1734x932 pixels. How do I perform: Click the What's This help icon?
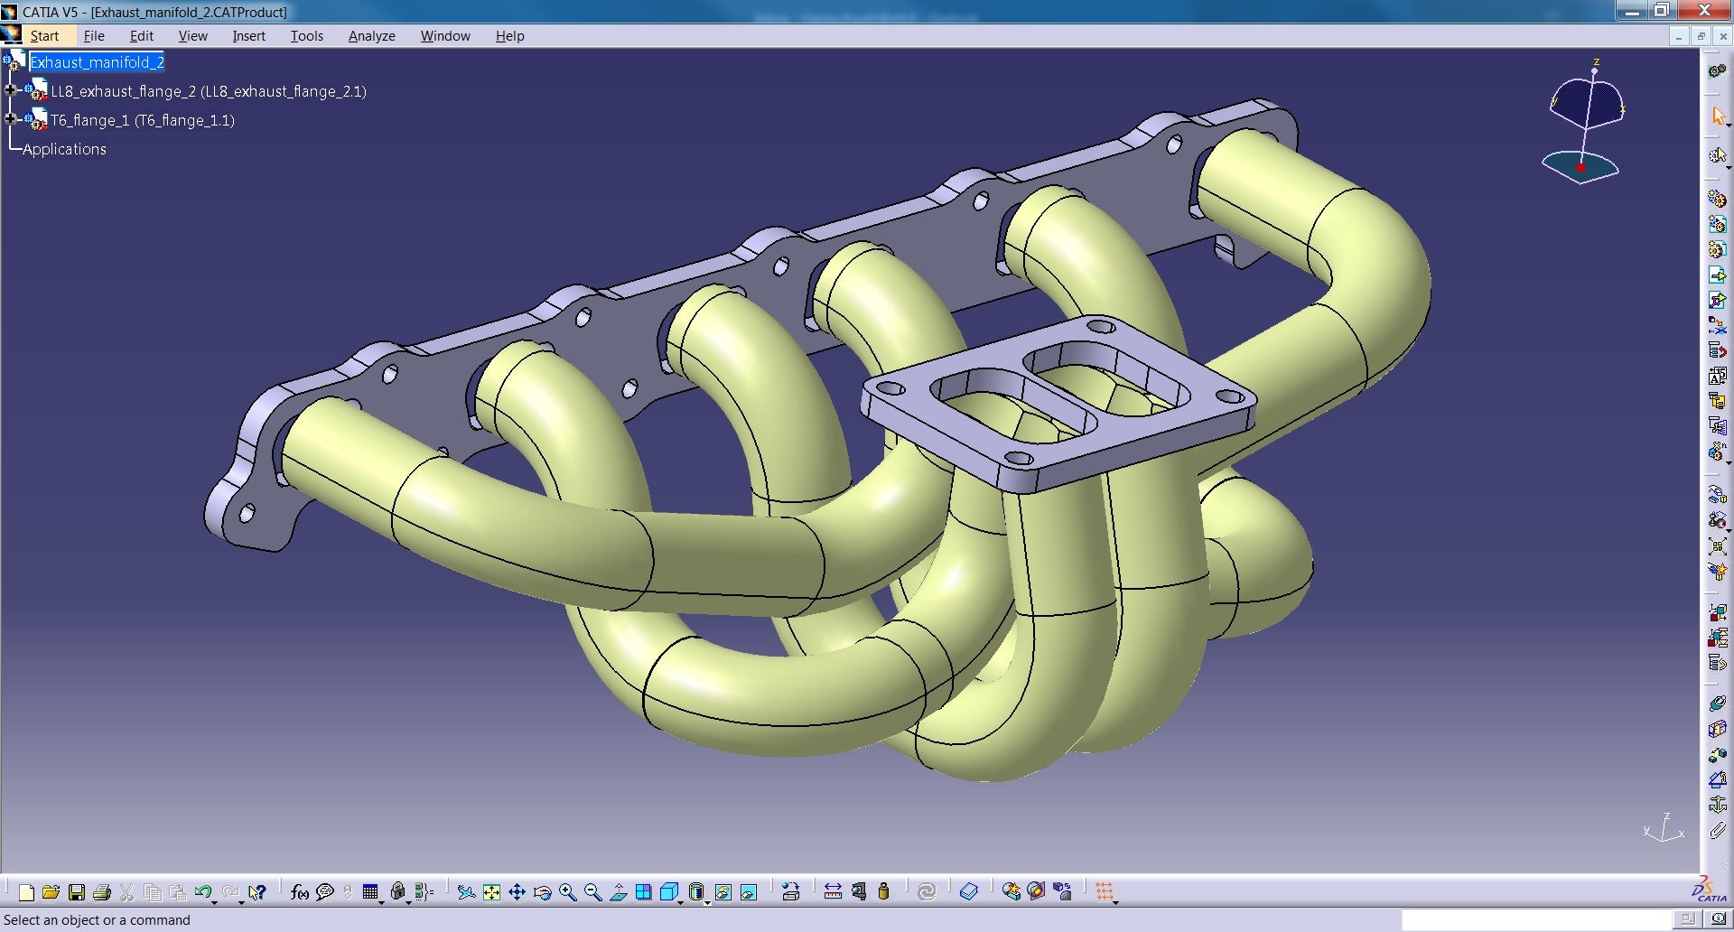point(257,892)
